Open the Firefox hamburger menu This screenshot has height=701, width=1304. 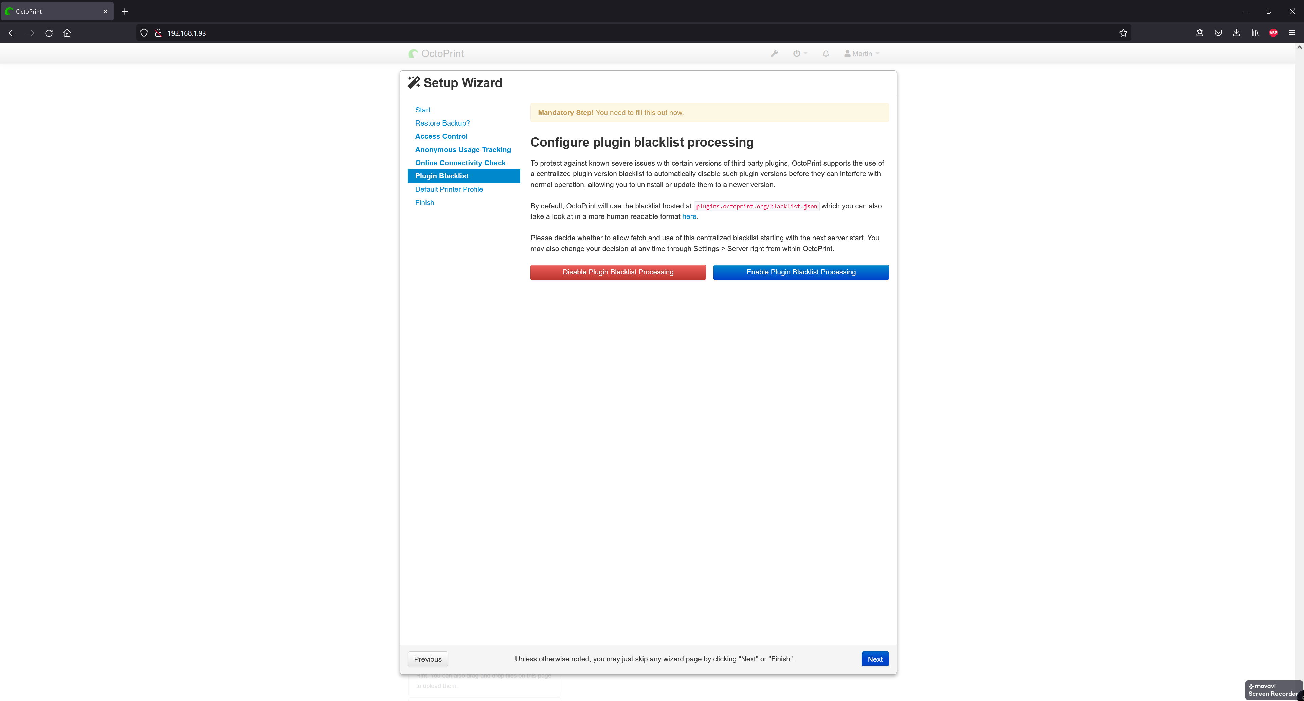tap(1291, 33)
